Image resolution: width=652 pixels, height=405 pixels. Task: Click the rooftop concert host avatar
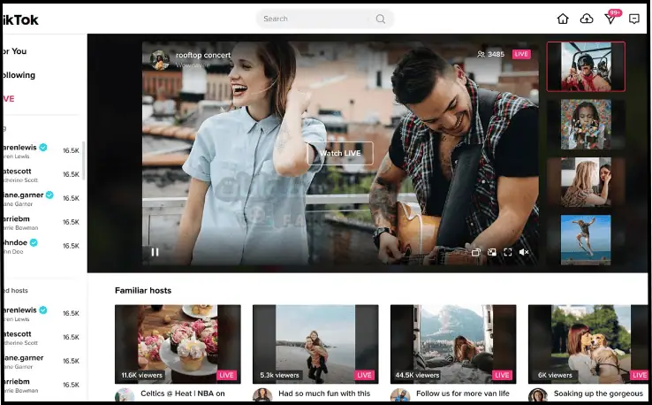tap(160, 59)
